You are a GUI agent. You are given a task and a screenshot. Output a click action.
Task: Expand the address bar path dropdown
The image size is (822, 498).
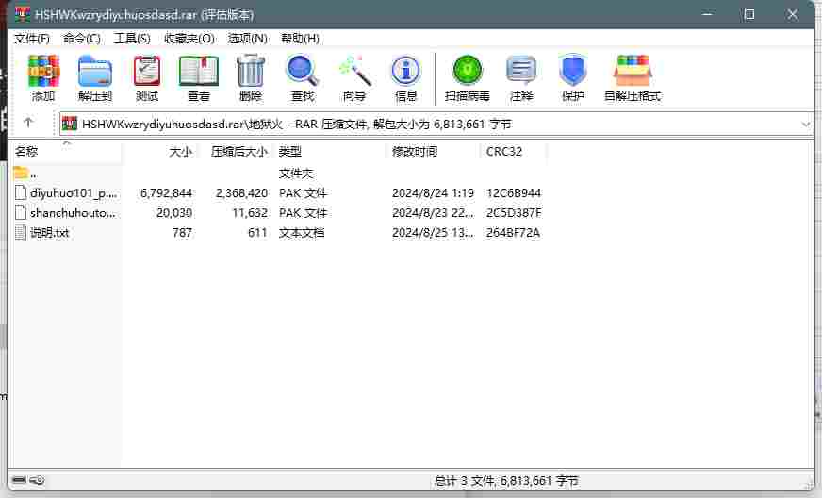tap(806, 124)
